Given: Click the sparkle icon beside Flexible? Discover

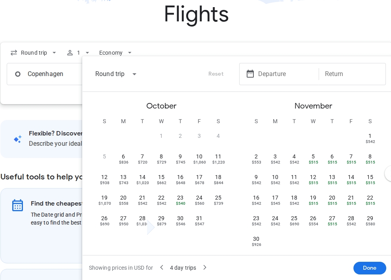Looking at the screenshot, I should [x=18, y=139].
